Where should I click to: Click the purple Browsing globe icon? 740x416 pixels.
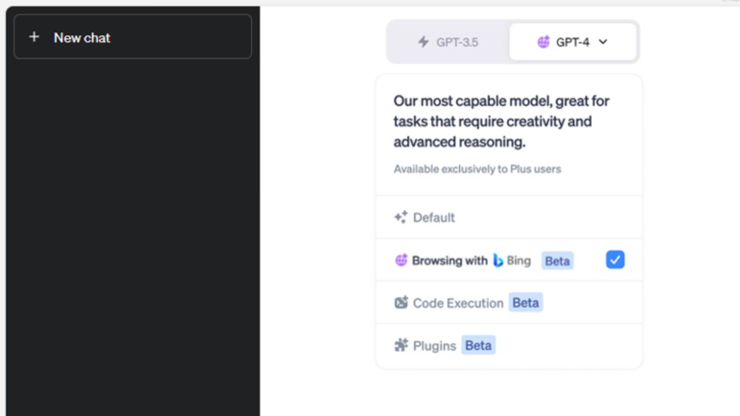pos(401,260)
